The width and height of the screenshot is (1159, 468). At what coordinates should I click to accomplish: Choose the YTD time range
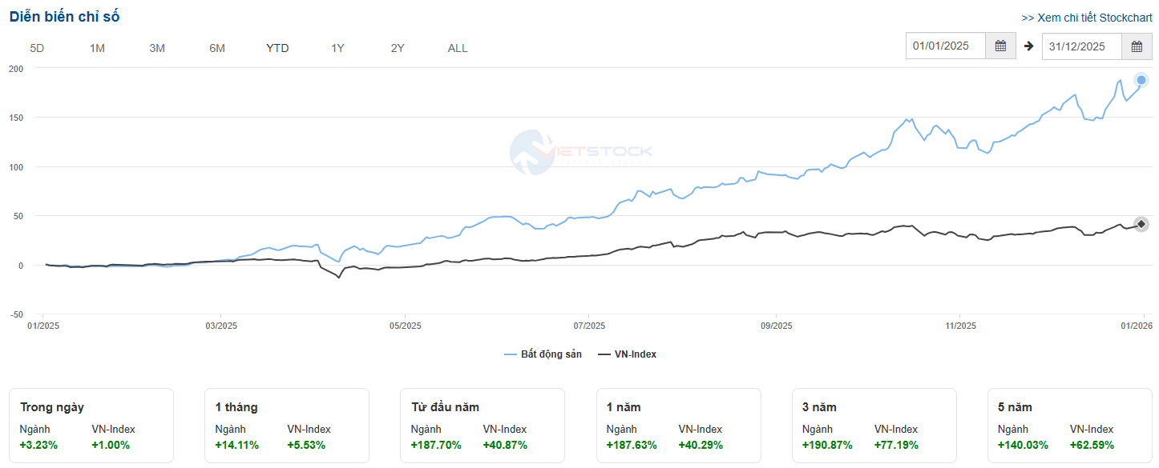(x=277, y=48)
